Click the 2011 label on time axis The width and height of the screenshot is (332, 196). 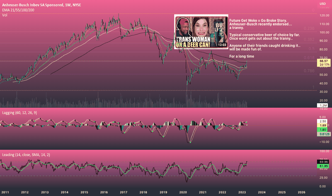5,192
